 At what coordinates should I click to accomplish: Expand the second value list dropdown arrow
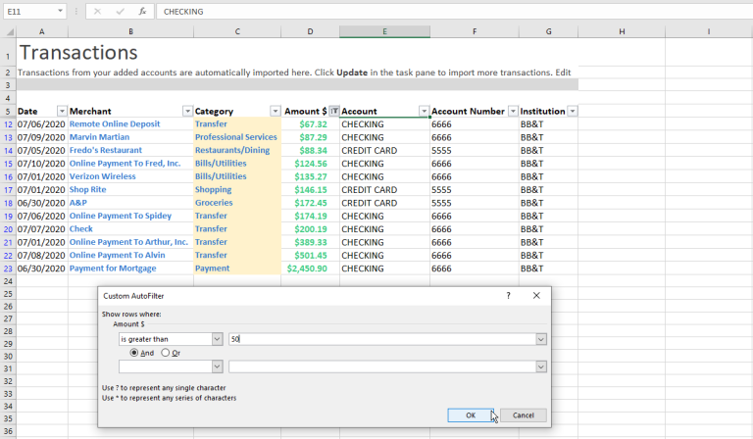[541, 366]
